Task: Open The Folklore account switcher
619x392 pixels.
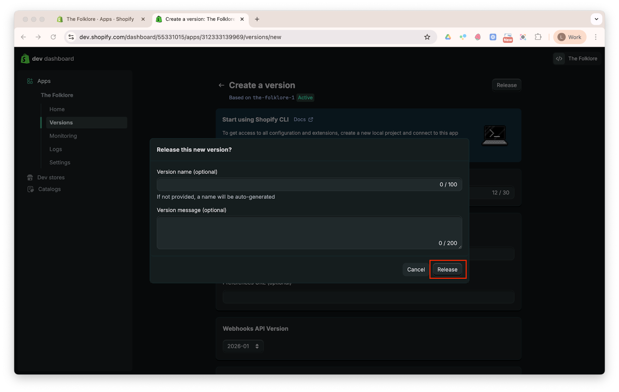Action: (x=577, y=59)
